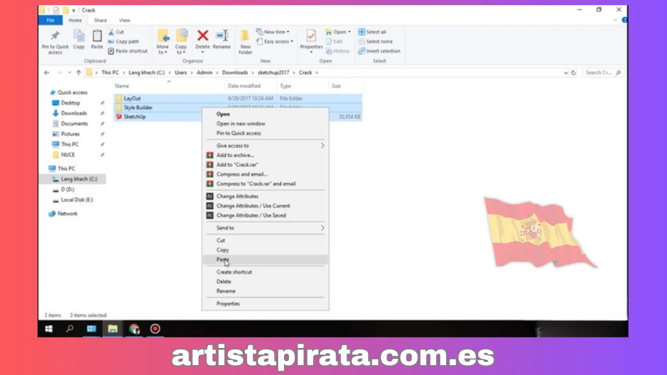Click Paste shortcut in the ribbon
The image size is (667, 375).
(128, 51)
